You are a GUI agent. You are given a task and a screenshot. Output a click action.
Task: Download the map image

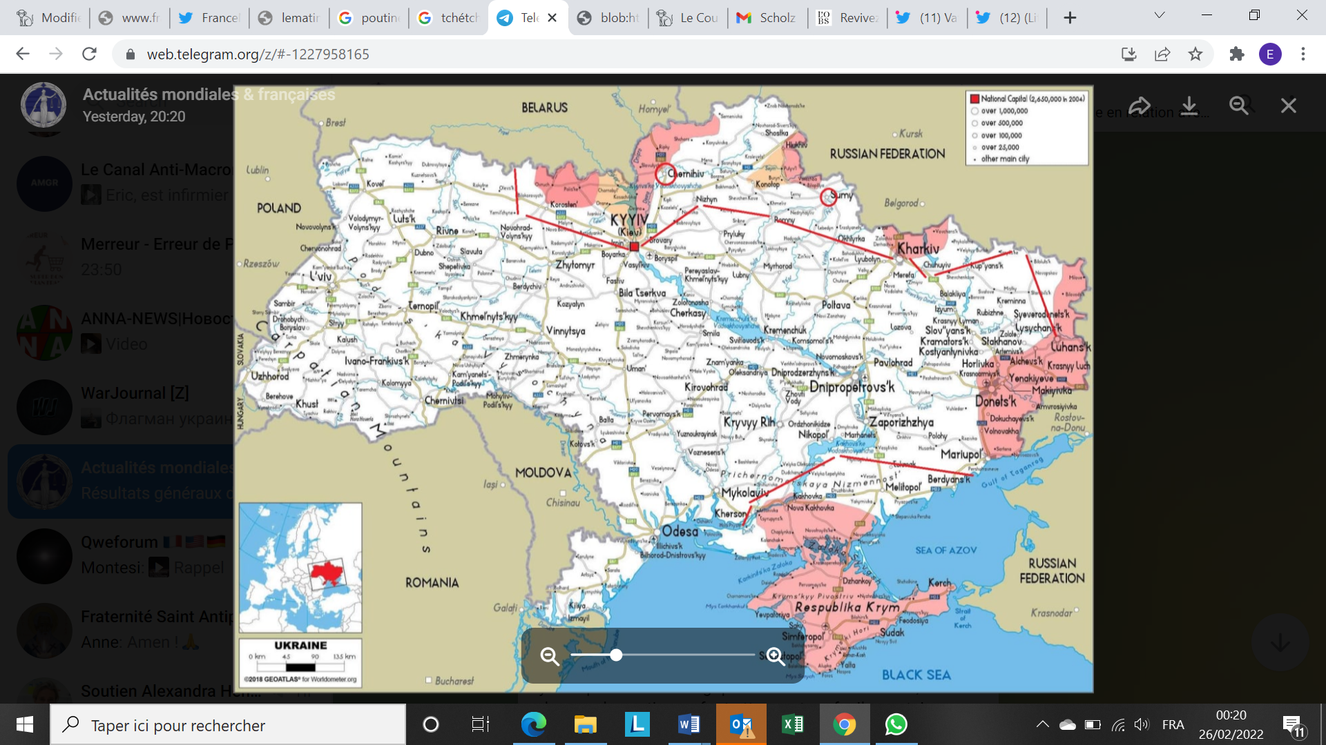pyautogui.click(x=1189, y=106)
